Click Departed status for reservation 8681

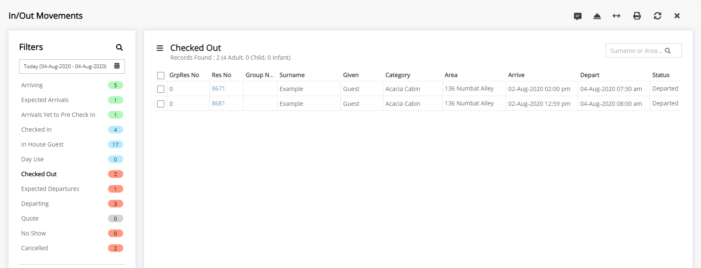[665, 103]
